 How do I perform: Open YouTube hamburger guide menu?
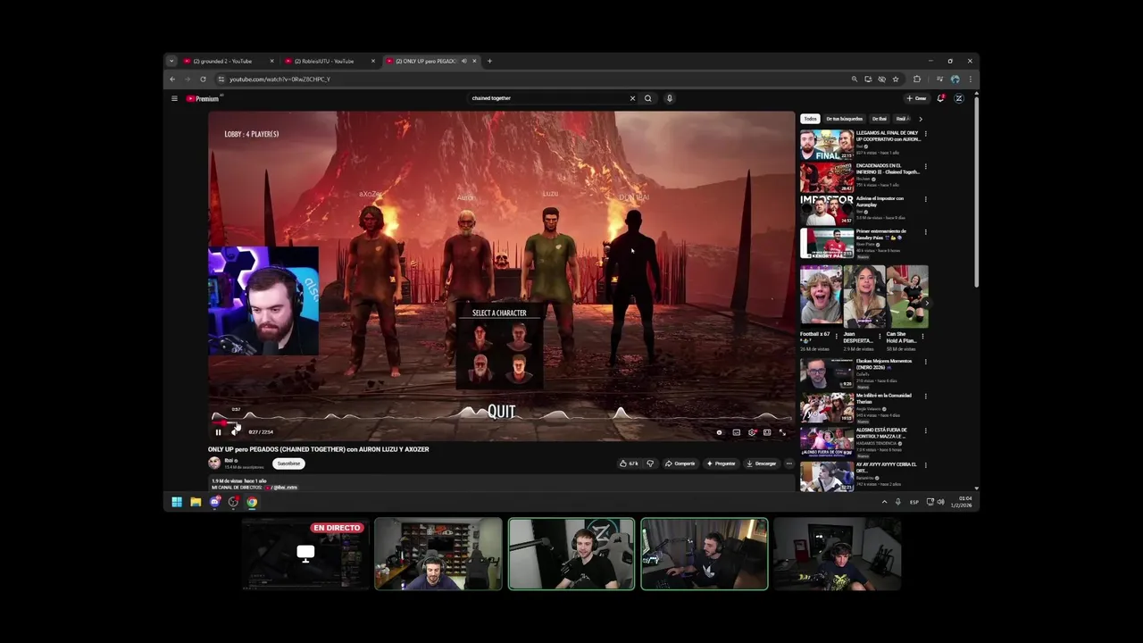174,98
